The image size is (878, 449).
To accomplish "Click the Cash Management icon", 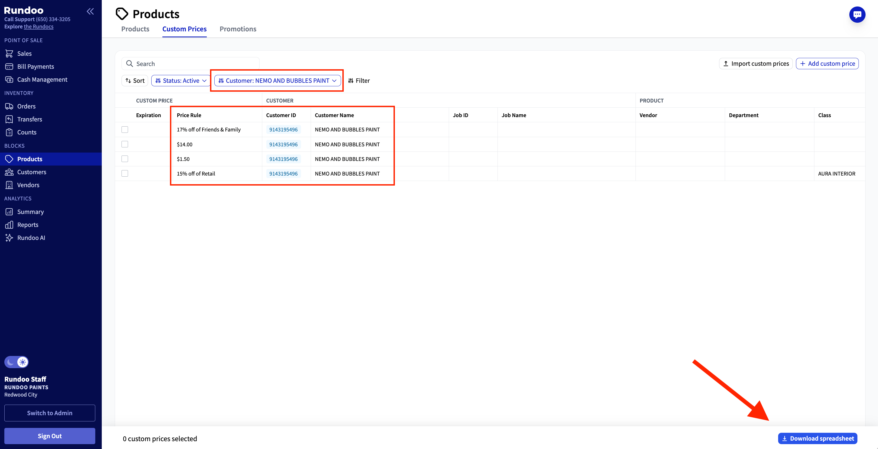I will click(9, 79).
